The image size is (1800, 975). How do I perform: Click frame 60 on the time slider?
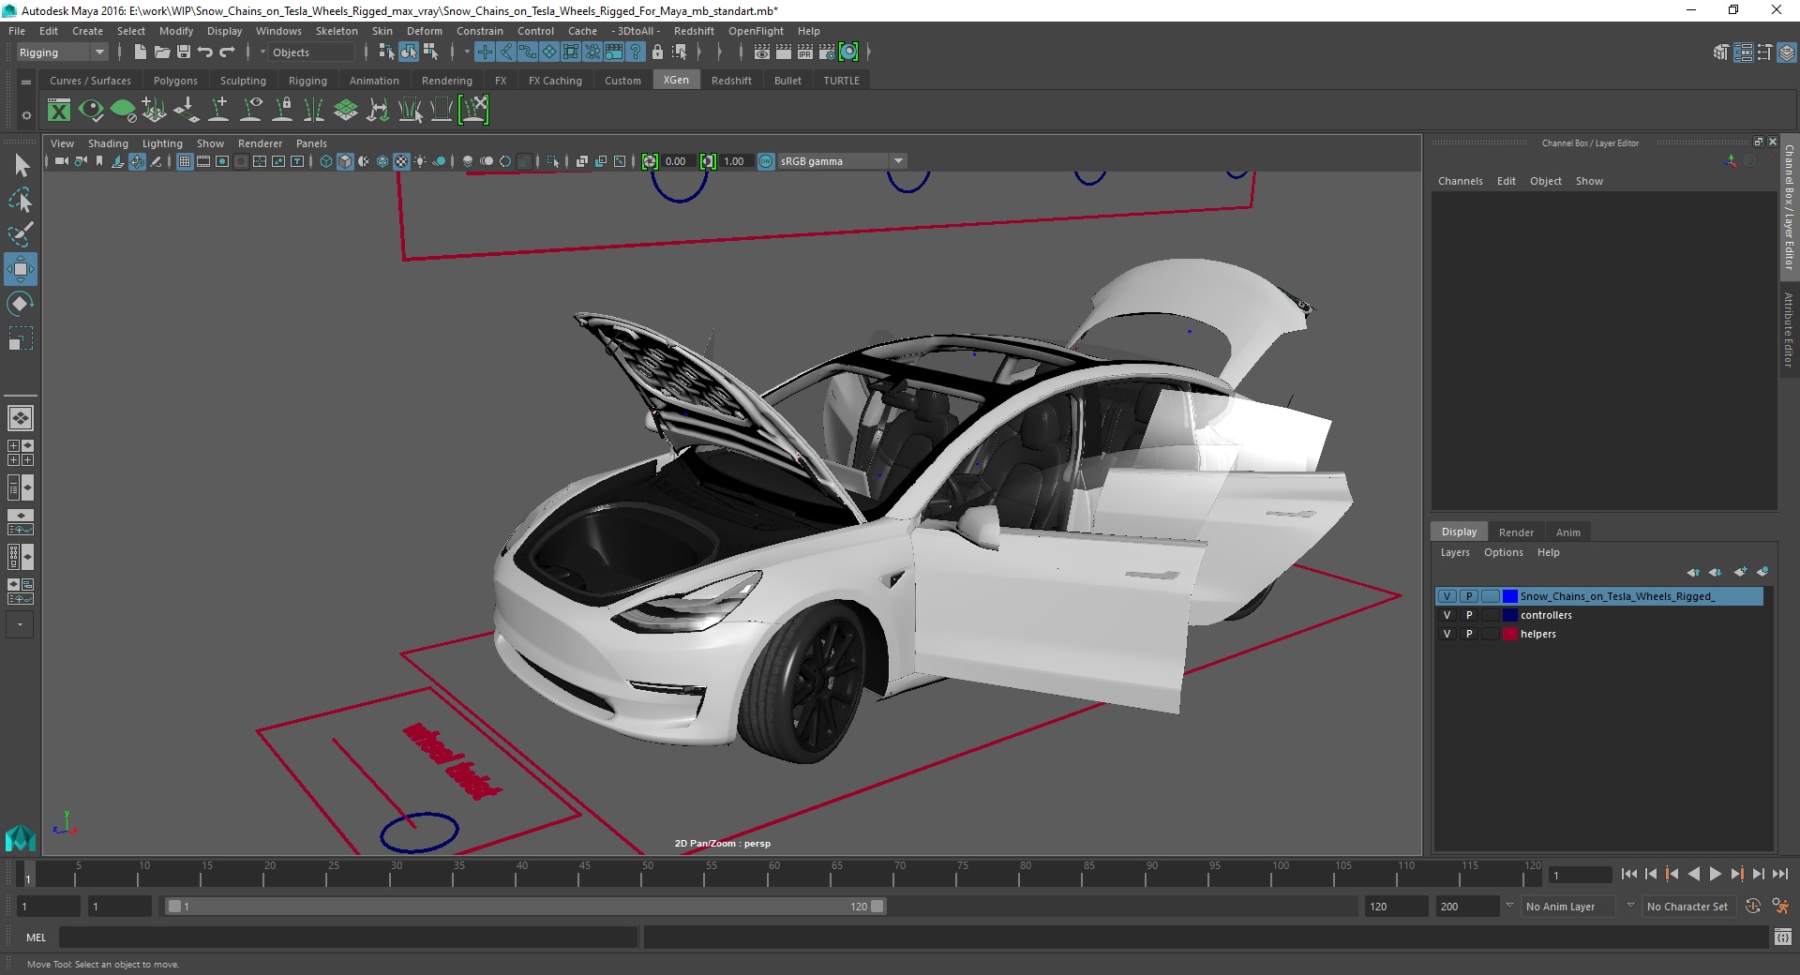[x=774, y=875]
